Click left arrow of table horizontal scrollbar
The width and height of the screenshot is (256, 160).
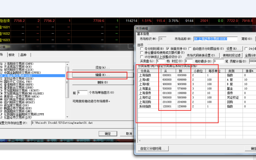(x=140, y=140)
